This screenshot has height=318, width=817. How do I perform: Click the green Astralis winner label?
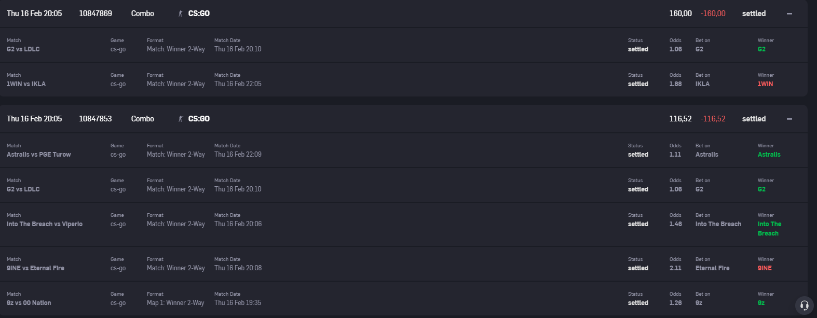click(x=769, y=155)
